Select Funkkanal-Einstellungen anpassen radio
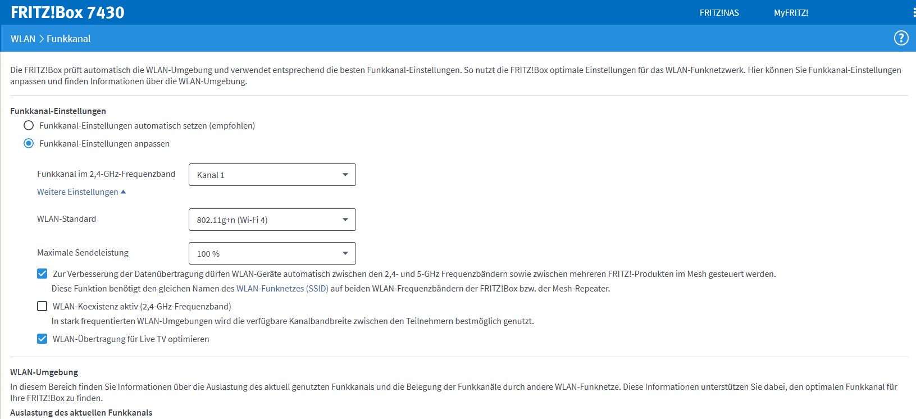 coord(29,143)
